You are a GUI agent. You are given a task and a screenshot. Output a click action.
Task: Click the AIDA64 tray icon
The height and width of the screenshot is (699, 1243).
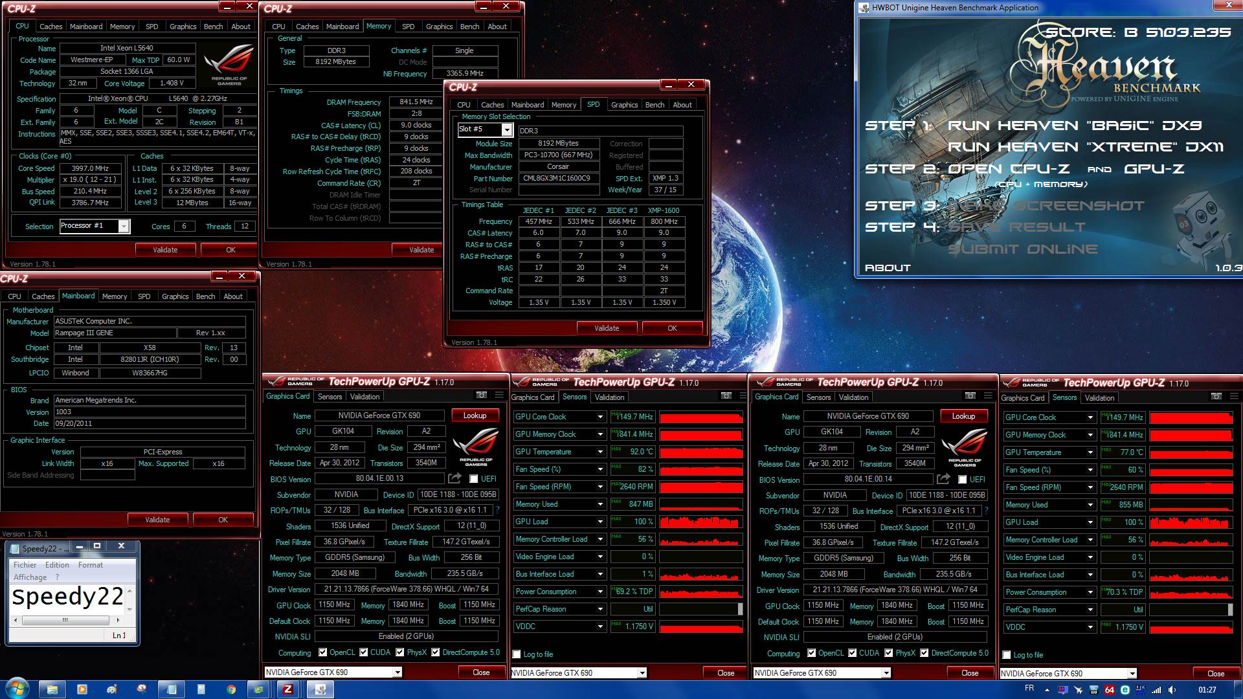1110,690
